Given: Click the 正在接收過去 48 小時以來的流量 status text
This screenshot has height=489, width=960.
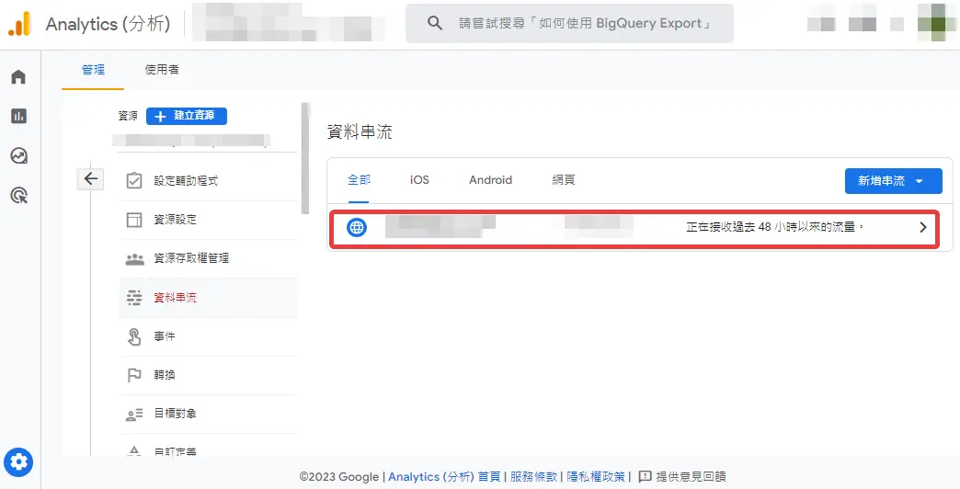Looking at the screenshot, I should (x=774, y=228).
